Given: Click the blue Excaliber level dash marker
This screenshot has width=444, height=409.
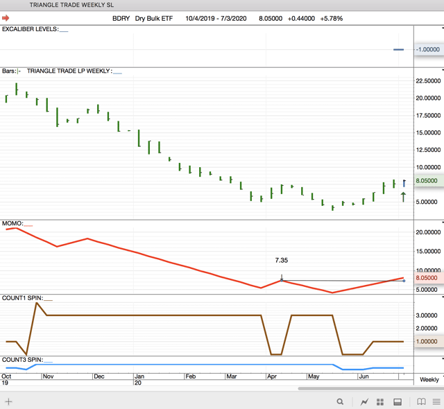Looking at the screenshot, I should pyautogui.click(x=398, y=49).
